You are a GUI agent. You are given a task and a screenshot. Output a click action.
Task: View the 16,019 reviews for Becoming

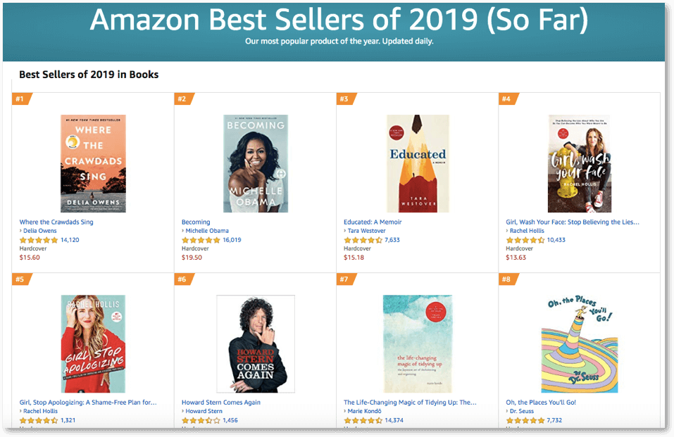tap(232, 240)
